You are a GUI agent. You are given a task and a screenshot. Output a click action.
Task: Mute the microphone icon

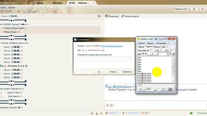pyautogui.click(x=124, y=113)
